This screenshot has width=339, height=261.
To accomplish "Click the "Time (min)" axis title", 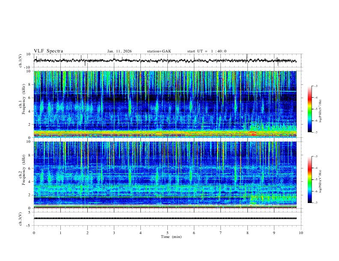I will tap(171, 237).
